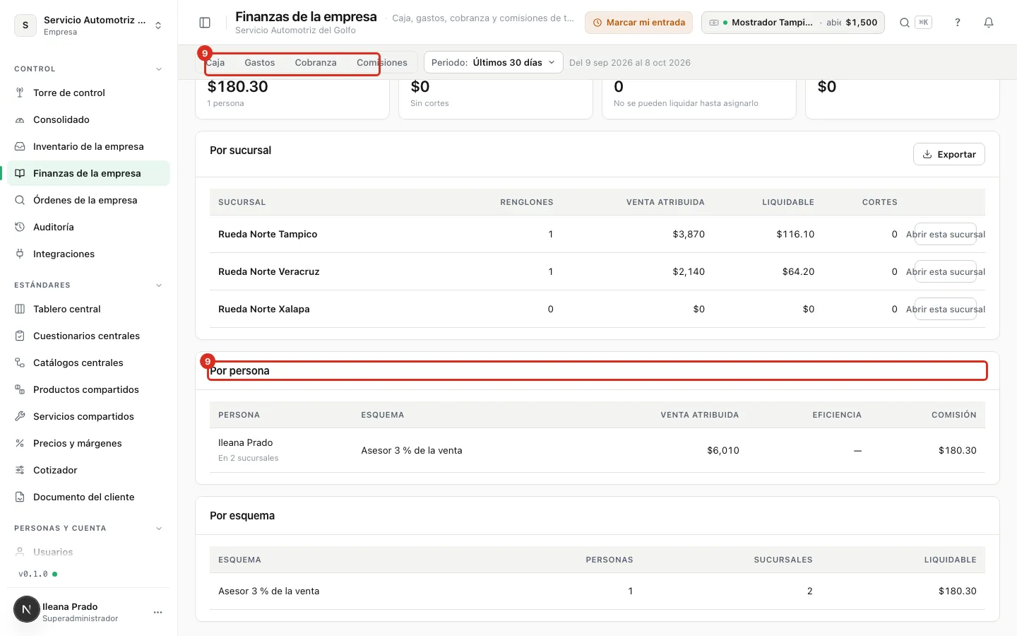This screenshot has width=1017, height=636.
Task: Collapse PERSONAS Y CUENTA section
Action: coord(159,529)
